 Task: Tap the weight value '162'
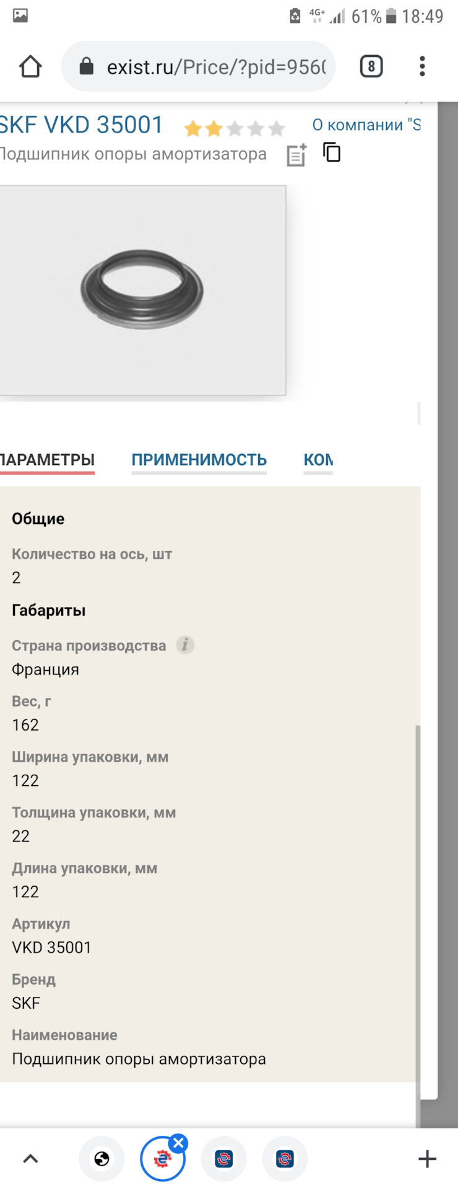pyautogui.click(x=25, y=725)
